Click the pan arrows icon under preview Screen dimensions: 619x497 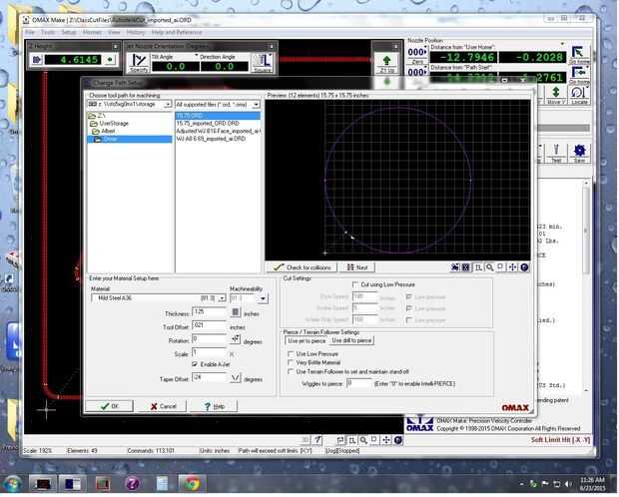coord(513,267)
